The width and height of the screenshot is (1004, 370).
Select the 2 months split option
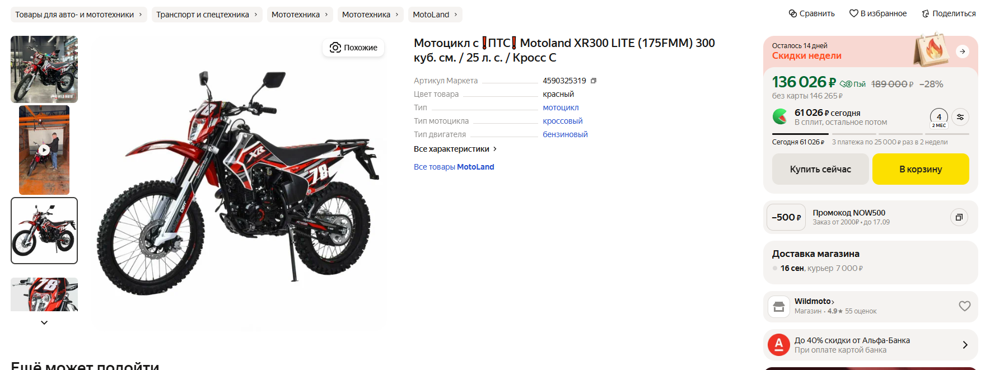[939, 119]
